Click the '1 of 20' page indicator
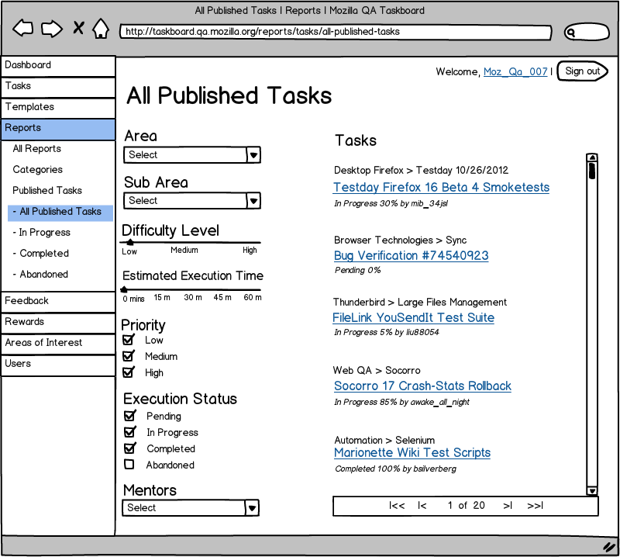This screenshot has width=620, height=557. pyautogui.click(x=466, y=506)
